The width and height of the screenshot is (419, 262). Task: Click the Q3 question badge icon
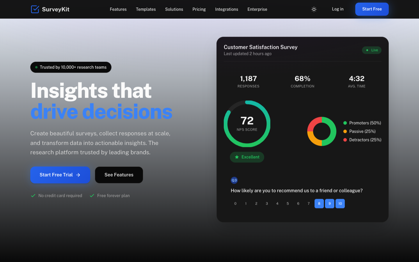click(x=234, y=180)
